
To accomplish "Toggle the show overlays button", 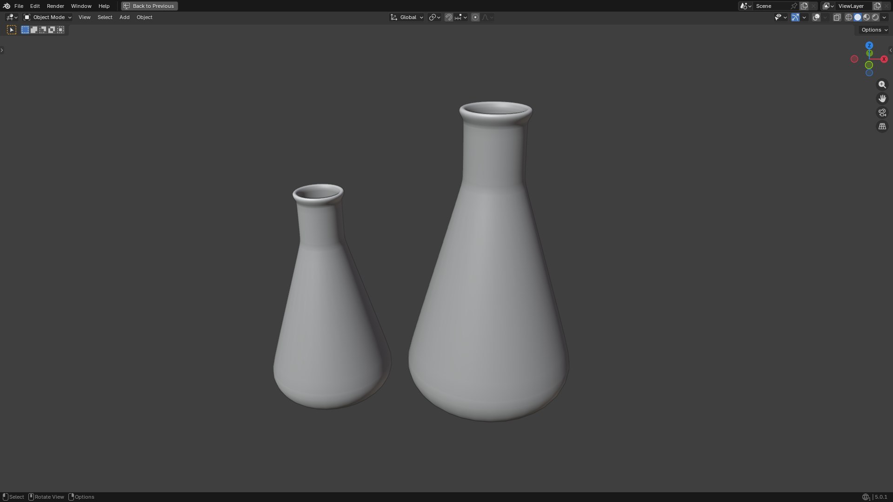I will point(816,17).
